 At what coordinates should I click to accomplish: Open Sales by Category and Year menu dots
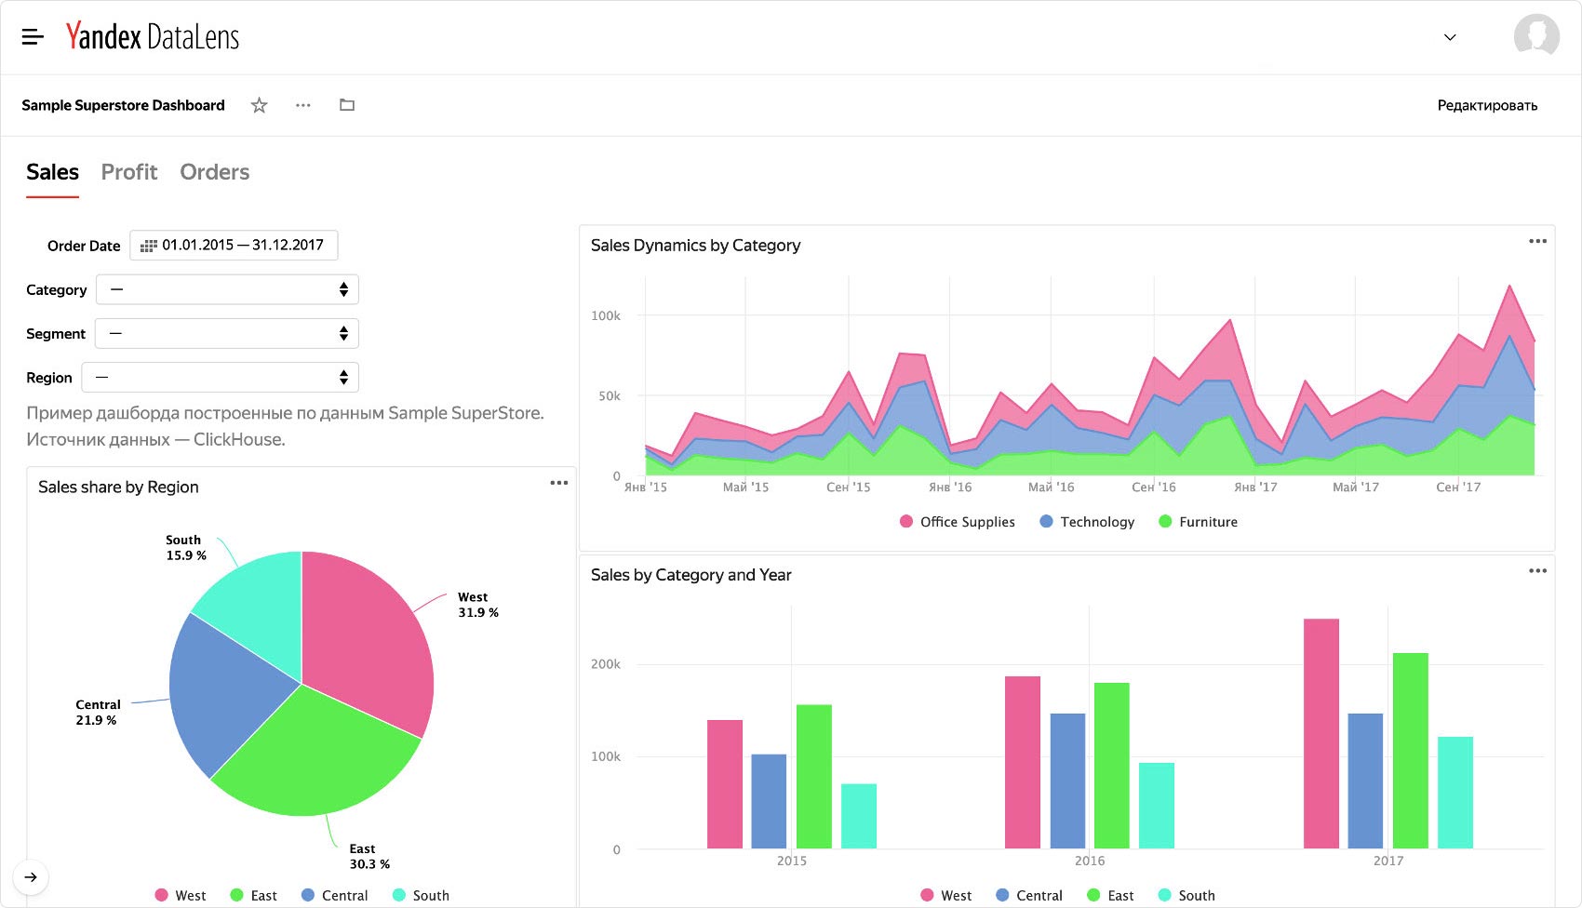point(1537,570)
